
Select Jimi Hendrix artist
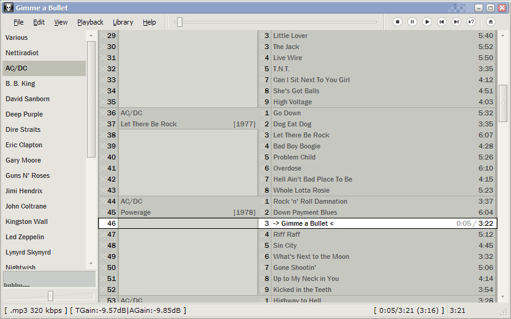[44, 191]
